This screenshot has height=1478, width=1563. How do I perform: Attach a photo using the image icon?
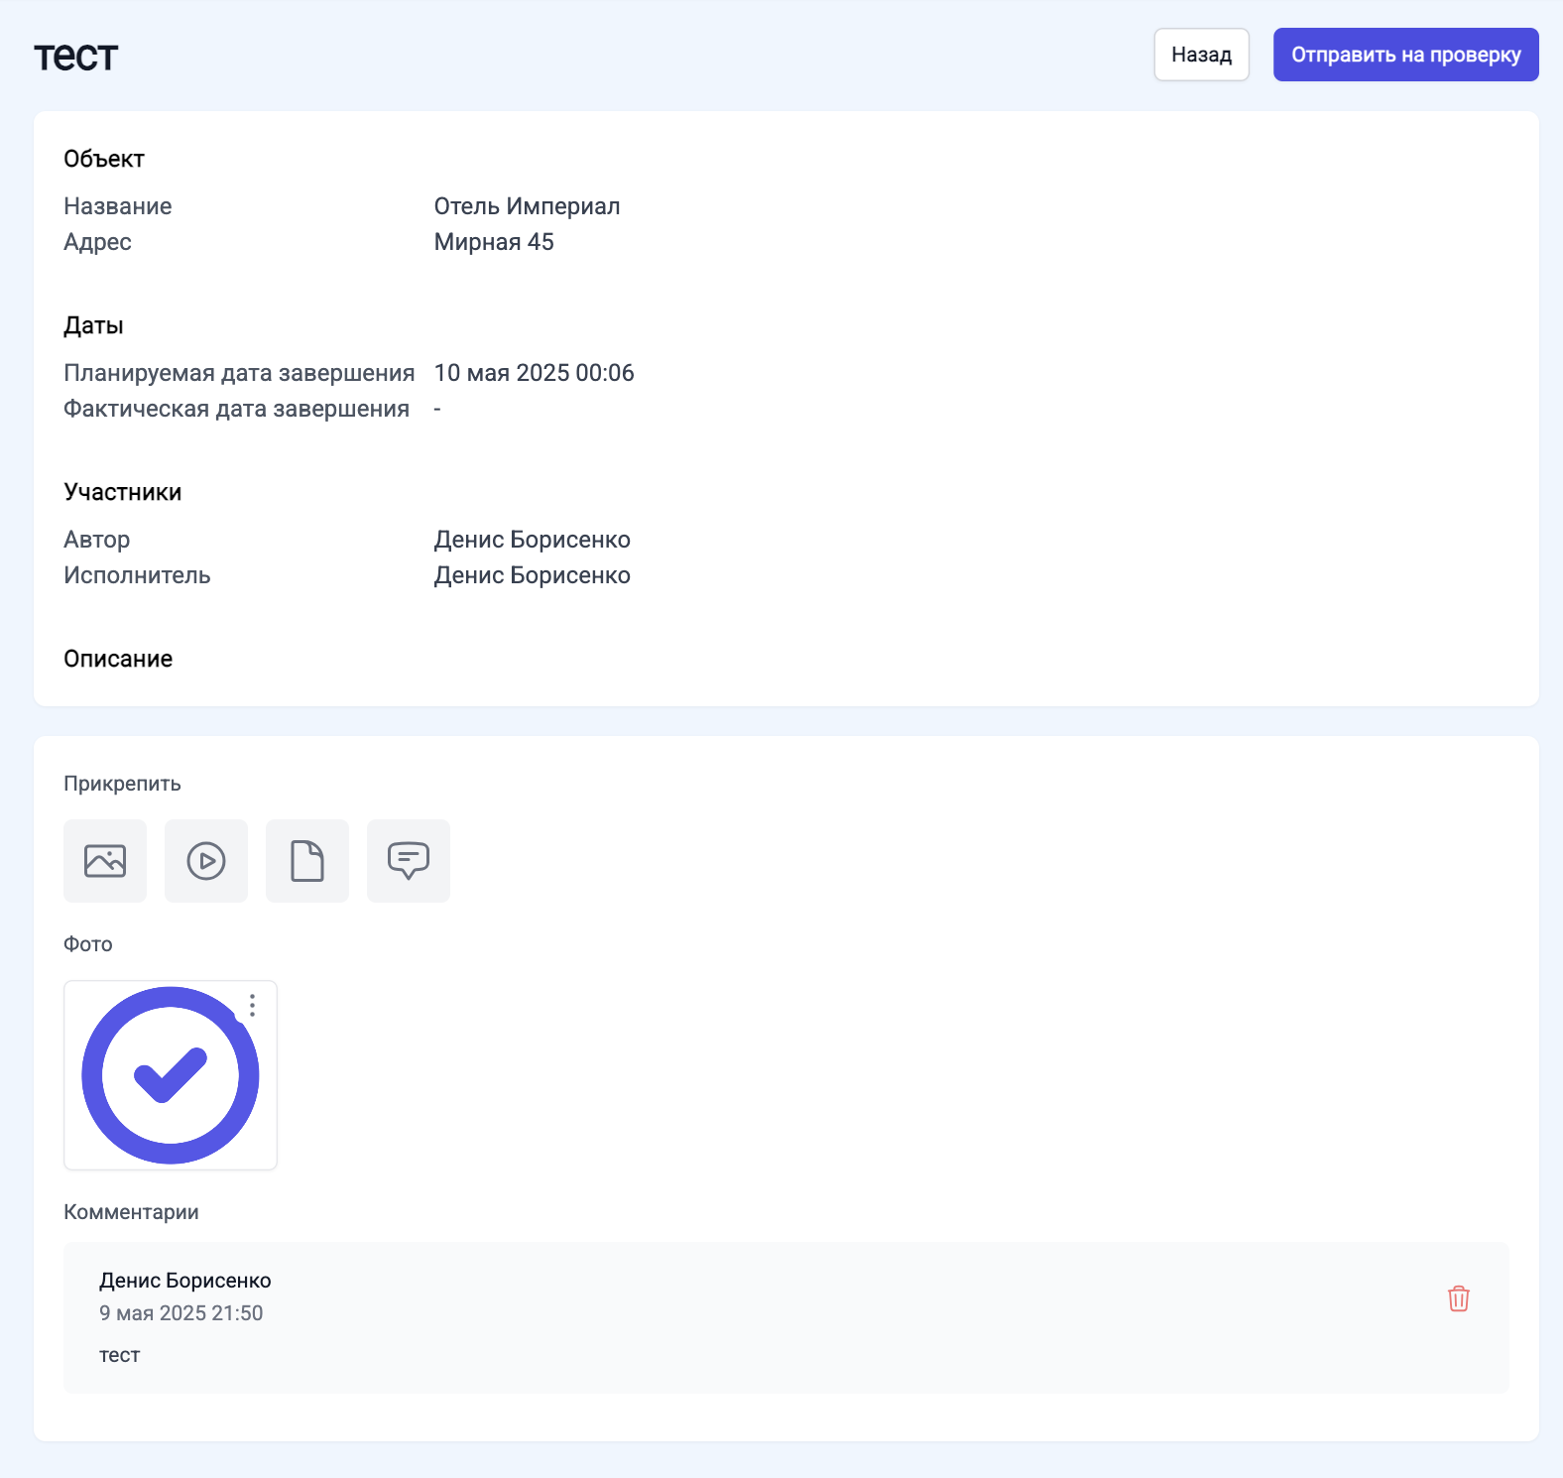(105, 861)
